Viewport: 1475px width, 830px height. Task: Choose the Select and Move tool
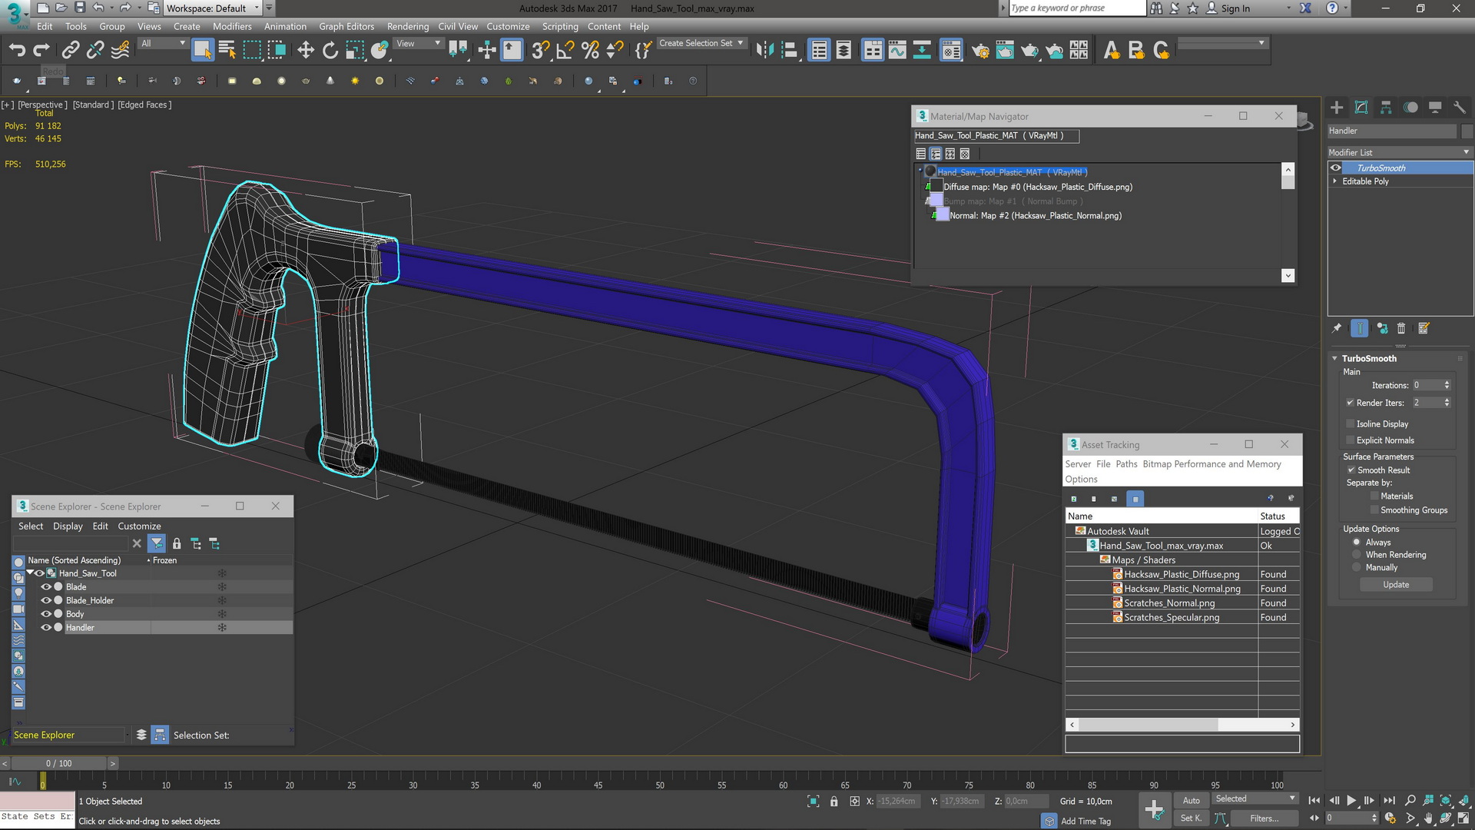pos(306,51)
